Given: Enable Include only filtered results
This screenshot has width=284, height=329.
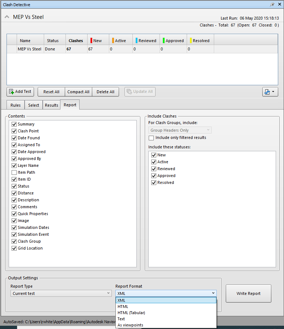Looking at the screenshot, I should coord(151,138).
